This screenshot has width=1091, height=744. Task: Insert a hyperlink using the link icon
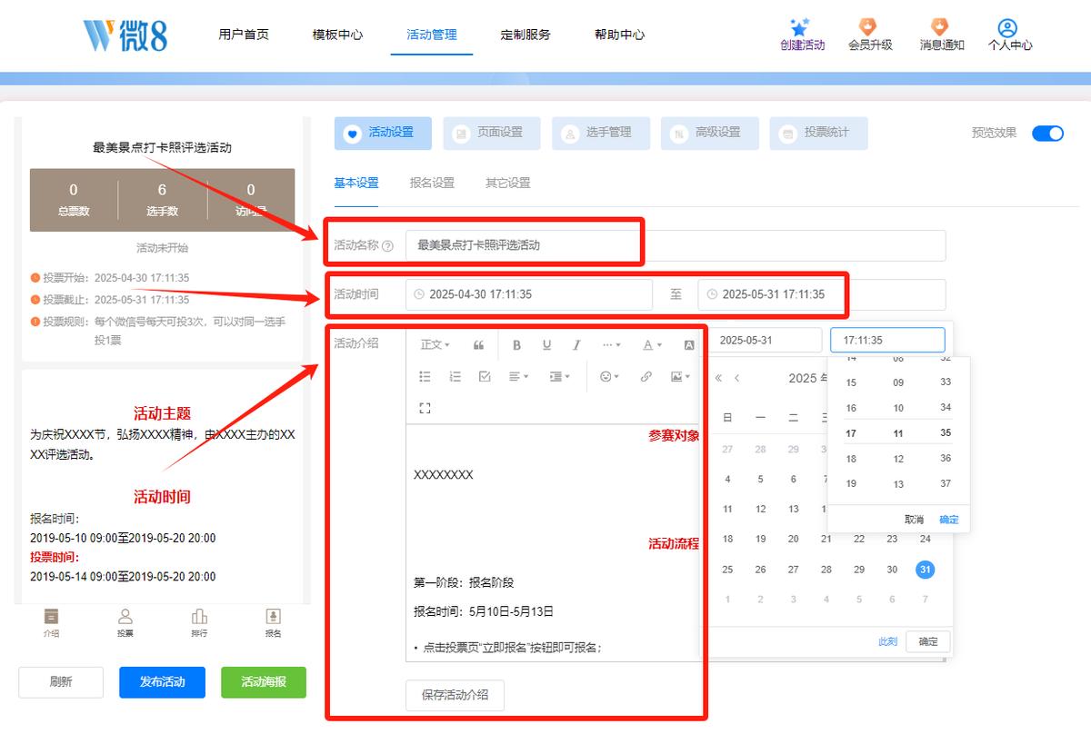click(x=646, y=376)
